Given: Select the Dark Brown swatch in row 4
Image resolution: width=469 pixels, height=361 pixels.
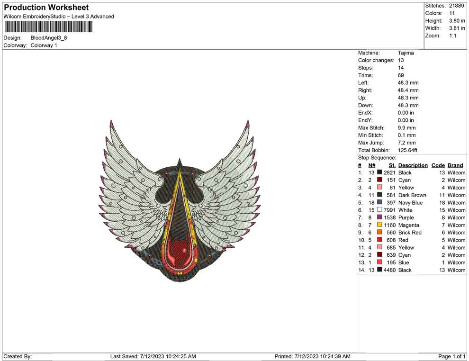Looking at the screenshot, I should tap(379, 195).
